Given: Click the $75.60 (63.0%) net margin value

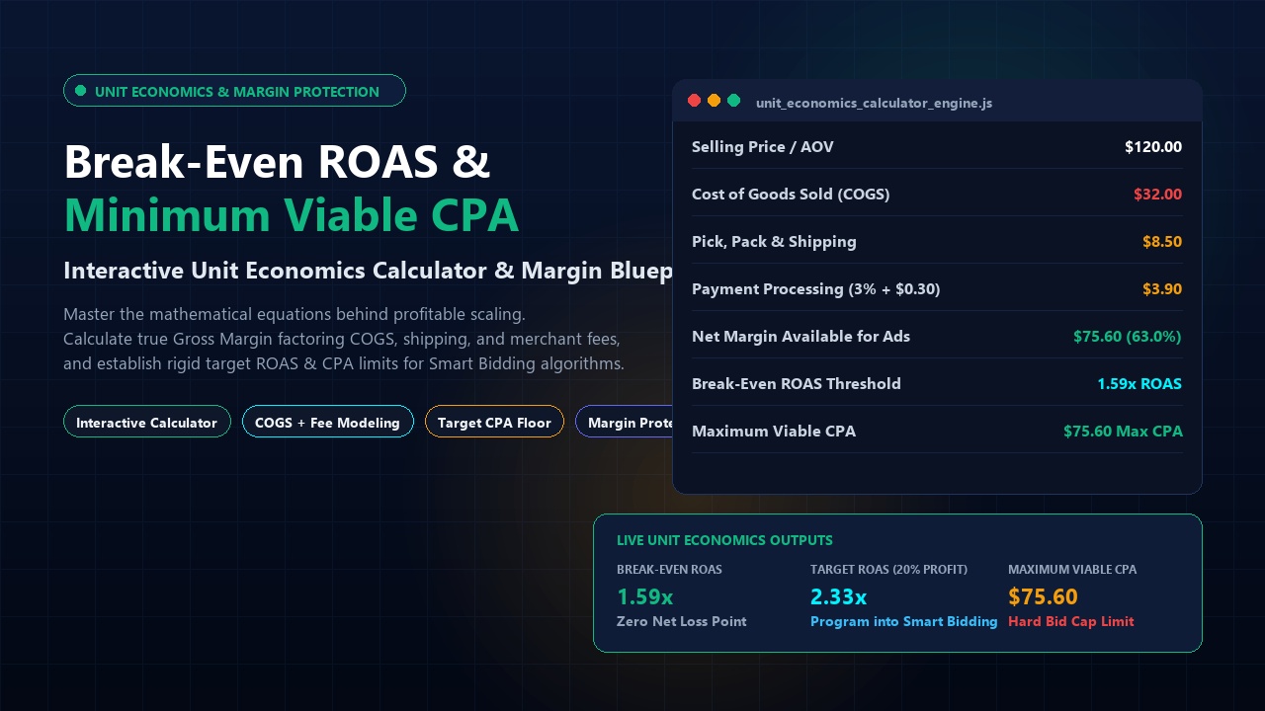Looking at the screenshot, I should 1128,337.
